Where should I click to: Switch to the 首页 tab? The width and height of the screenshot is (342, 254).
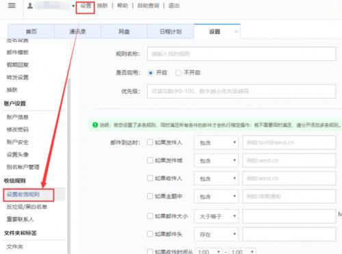pos(31,31)
